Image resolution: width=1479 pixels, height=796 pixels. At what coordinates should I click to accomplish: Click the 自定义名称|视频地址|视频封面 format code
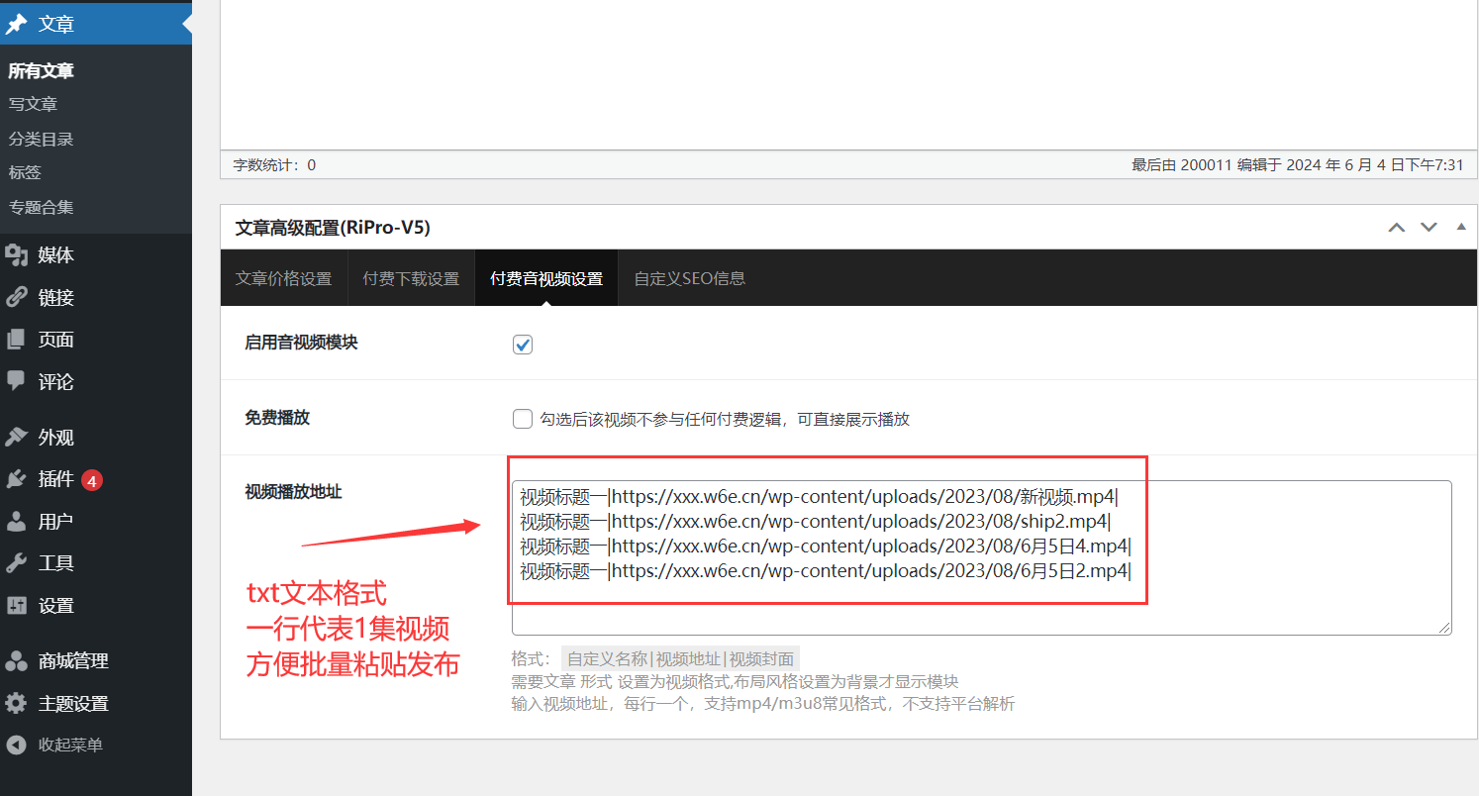[680, 658]
